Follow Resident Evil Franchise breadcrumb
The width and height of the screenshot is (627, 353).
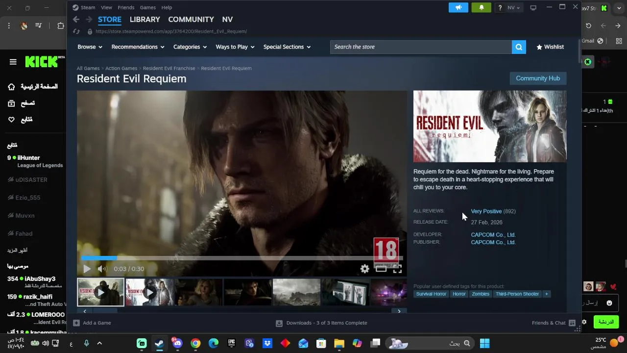tap(169, 68)
